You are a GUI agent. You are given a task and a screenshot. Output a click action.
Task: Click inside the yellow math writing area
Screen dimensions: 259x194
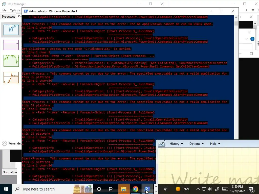208,166
